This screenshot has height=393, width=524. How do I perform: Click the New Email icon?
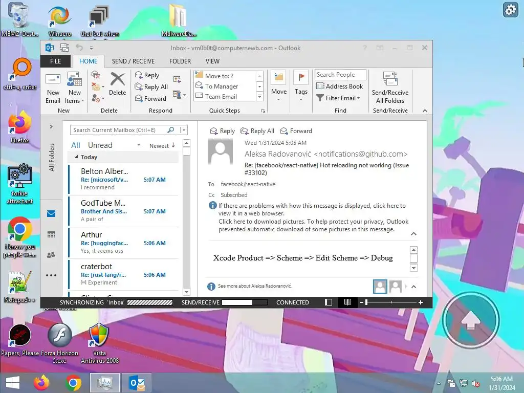pyautogui.click(x=53, y=88)
